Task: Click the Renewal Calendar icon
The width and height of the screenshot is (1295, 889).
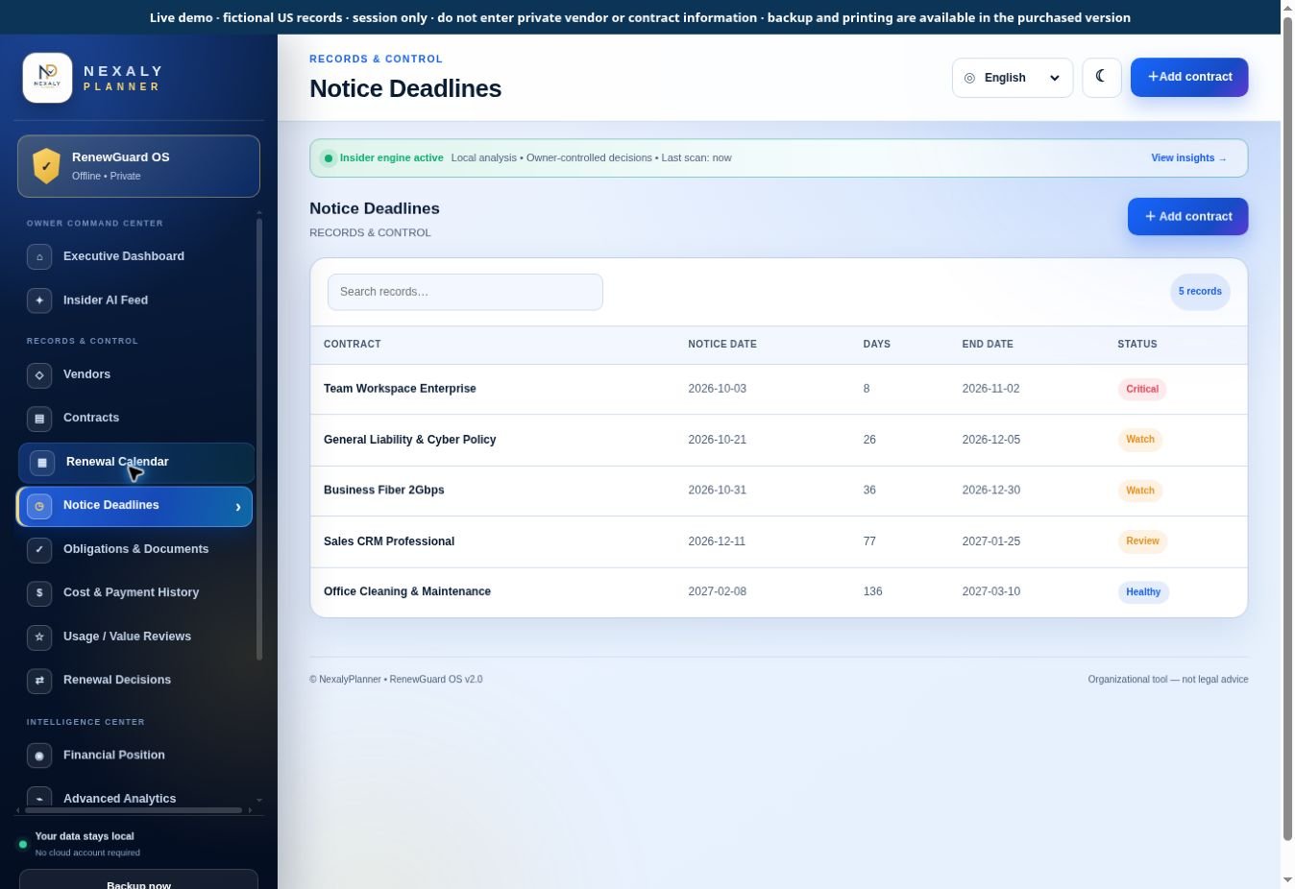Action: (x=42, y=463)
